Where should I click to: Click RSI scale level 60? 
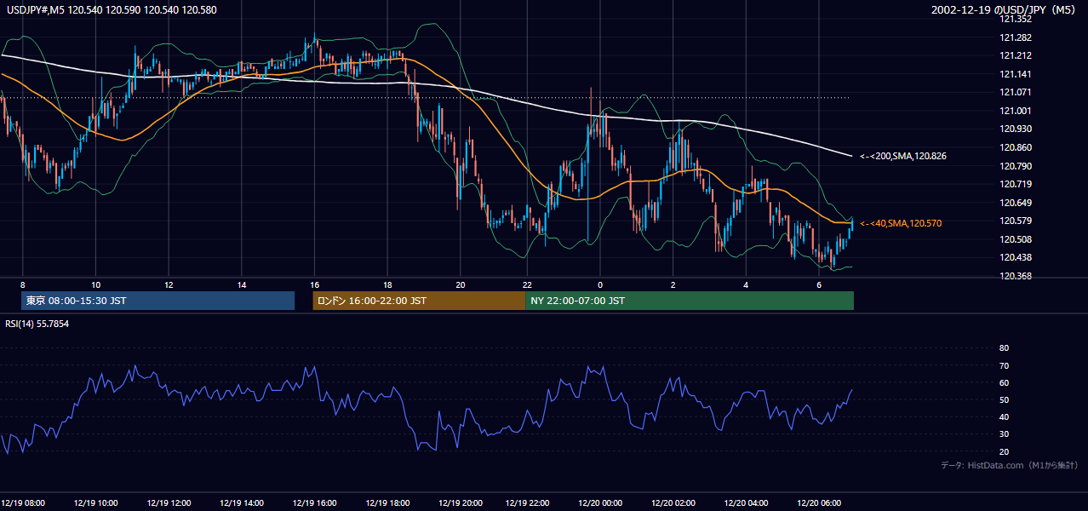click(x=1004, y=382)
